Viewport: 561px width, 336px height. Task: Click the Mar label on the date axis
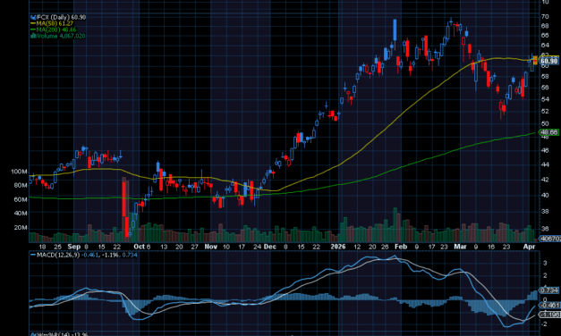(460, 247)
